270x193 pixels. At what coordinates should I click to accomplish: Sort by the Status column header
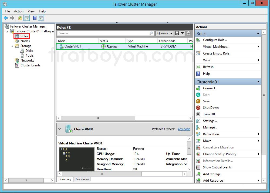click(x=112, y=41)
